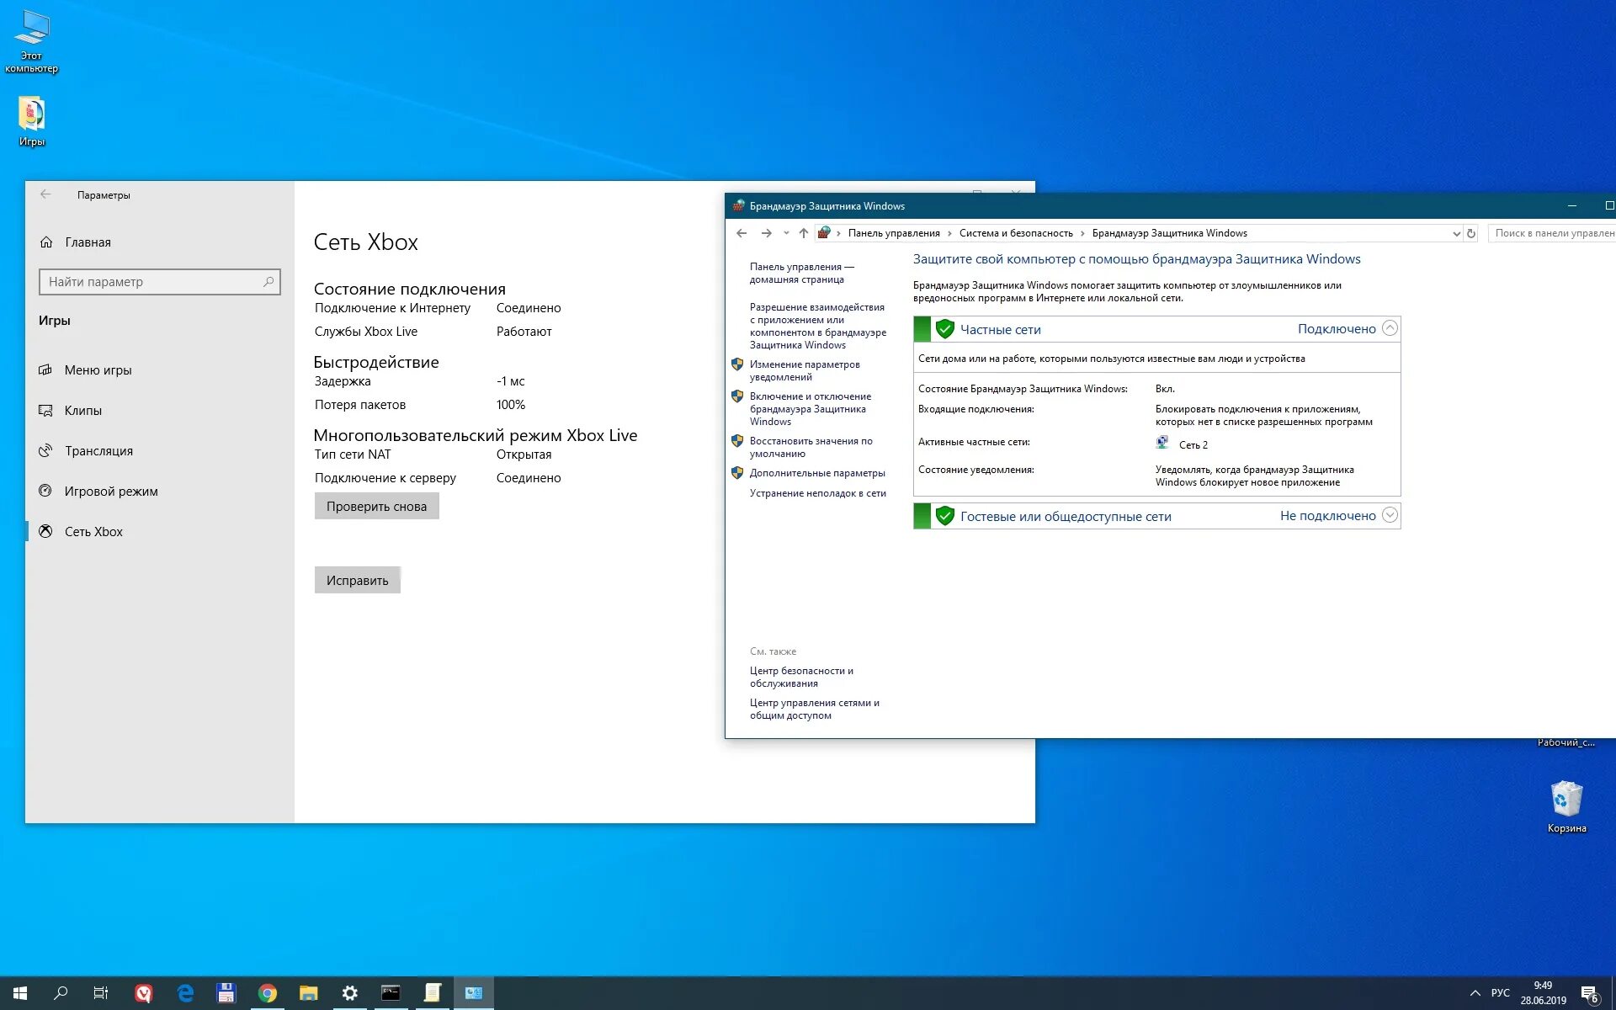Viewport: 1616px width, 1010px height.
Task: Open taskbar search magnifier
Action: click(61, 993)
